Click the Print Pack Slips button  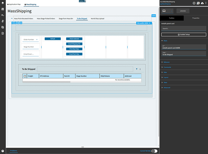click(74, 49)
